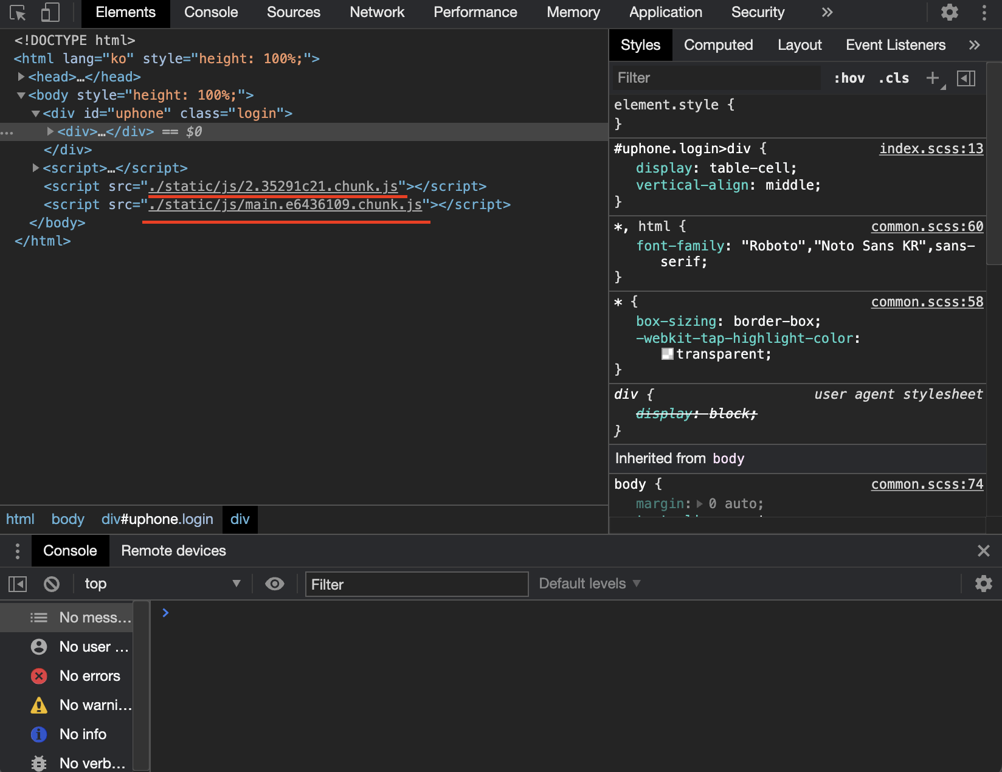Open the index.scss:13 stylesheet link
The height and width of the screenshot is (772, 1002).
[x=931, y=148]
